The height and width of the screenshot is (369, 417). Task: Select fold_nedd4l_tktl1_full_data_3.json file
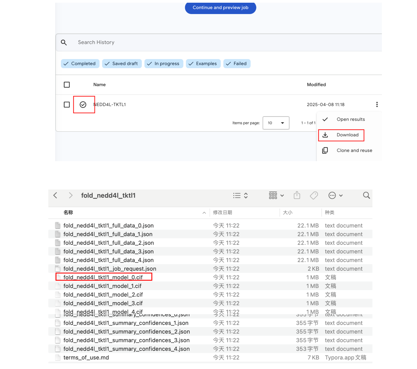210,252
